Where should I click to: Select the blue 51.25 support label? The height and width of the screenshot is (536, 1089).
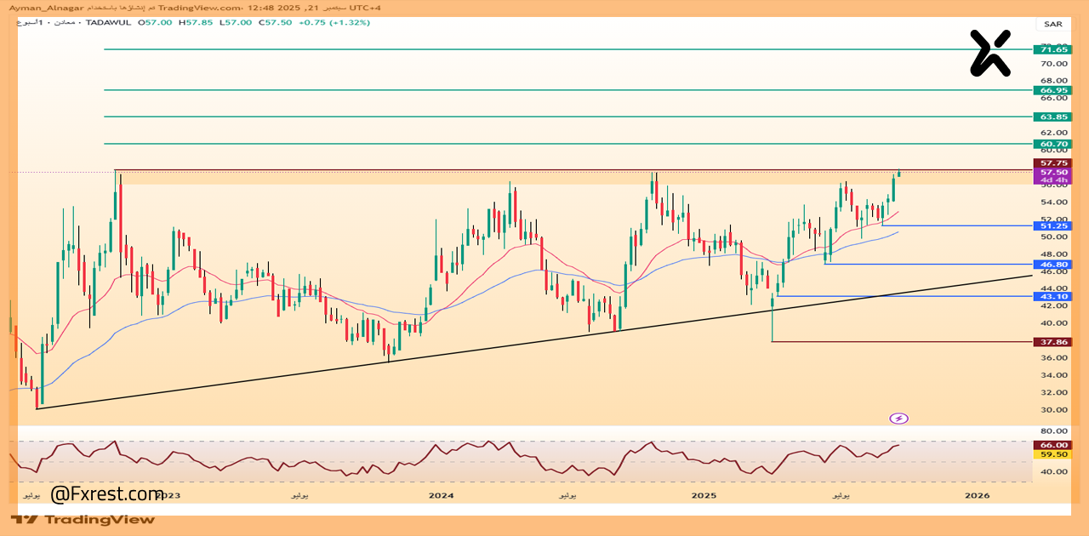click(x=1052, y=225)
